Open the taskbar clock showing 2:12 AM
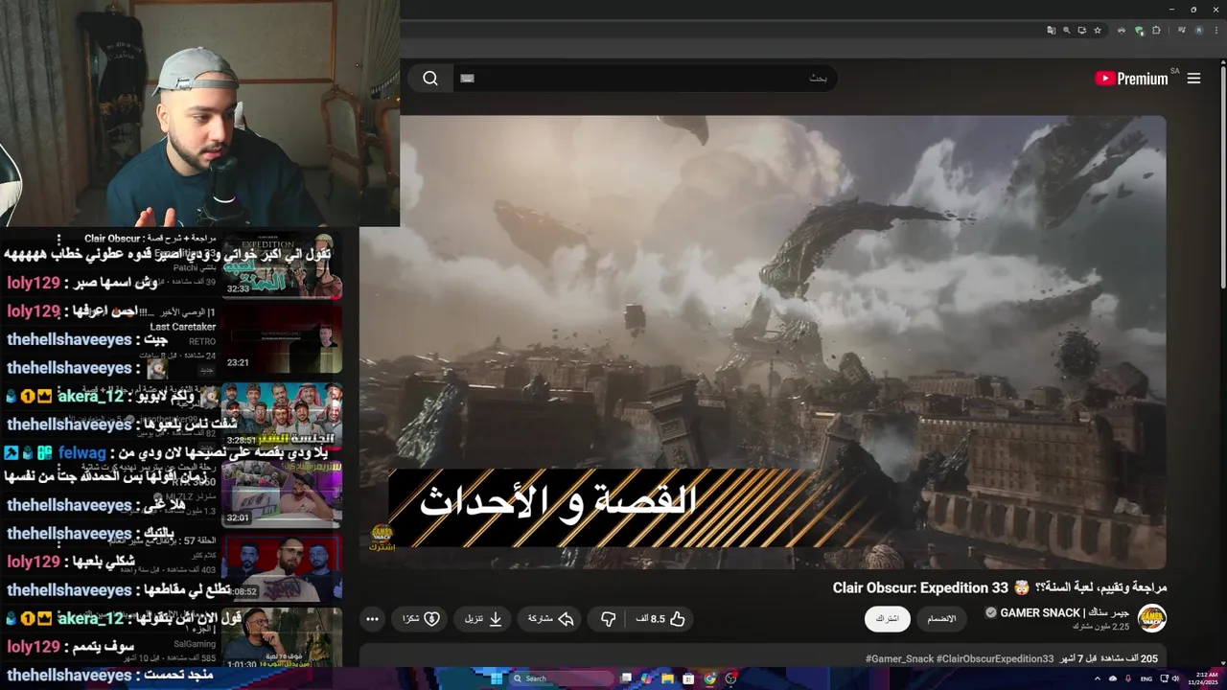The width and height of the screenshot is (1227, 690). point(1203,678)
